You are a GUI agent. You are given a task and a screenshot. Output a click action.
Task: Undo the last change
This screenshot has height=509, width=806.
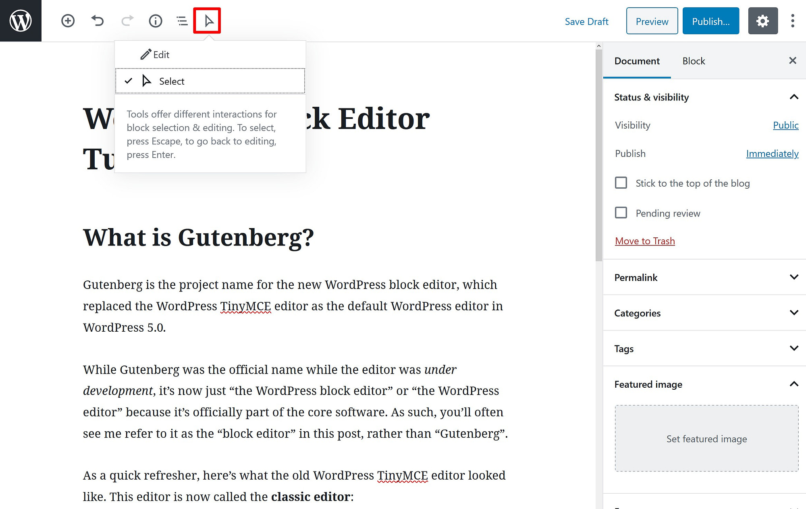click(97, 21)
